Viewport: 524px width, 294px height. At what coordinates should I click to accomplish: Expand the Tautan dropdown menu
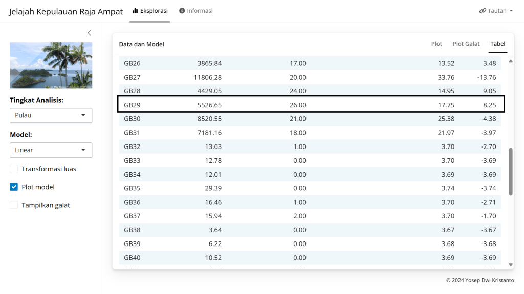pyautogui.click(x=496, y=11)
